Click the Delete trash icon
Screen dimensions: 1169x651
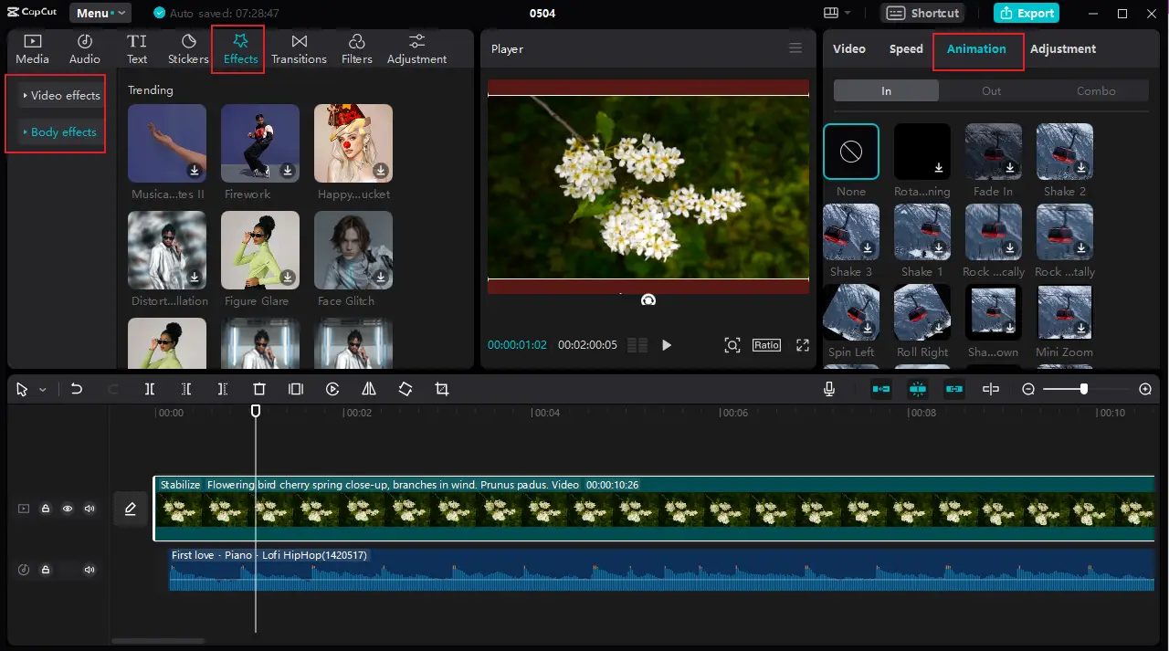pyautogui.click(x=259, y=389)
